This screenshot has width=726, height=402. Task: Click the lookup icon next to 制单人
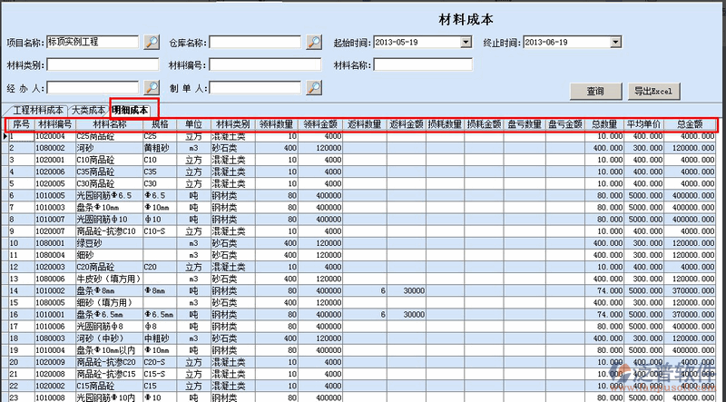tap(314, 88)
